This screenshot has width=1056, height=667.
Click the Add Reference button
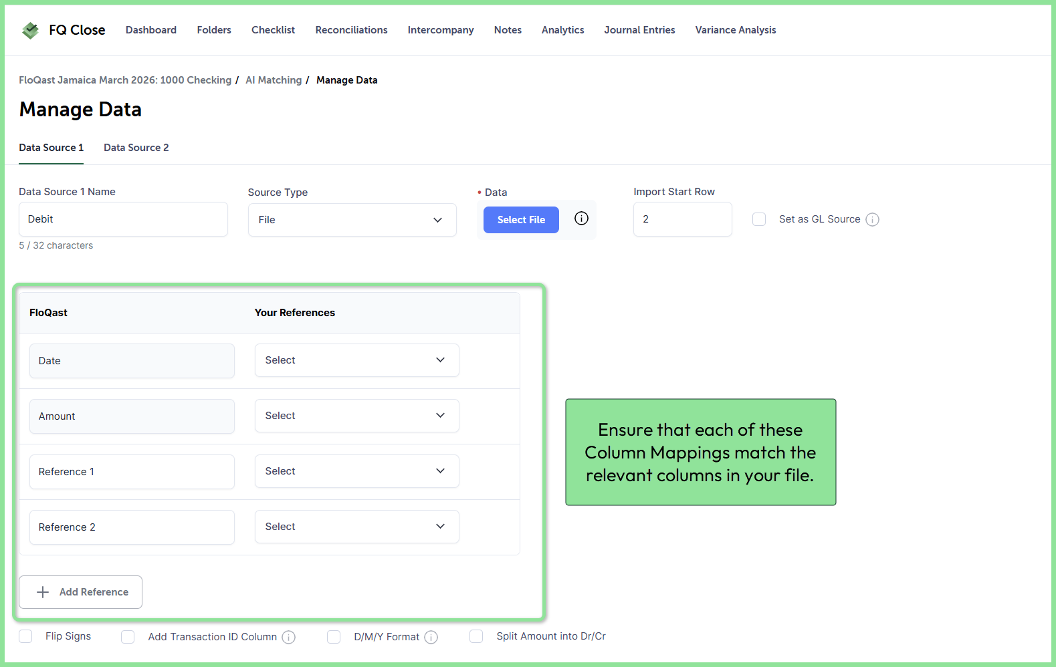(80, 592)
